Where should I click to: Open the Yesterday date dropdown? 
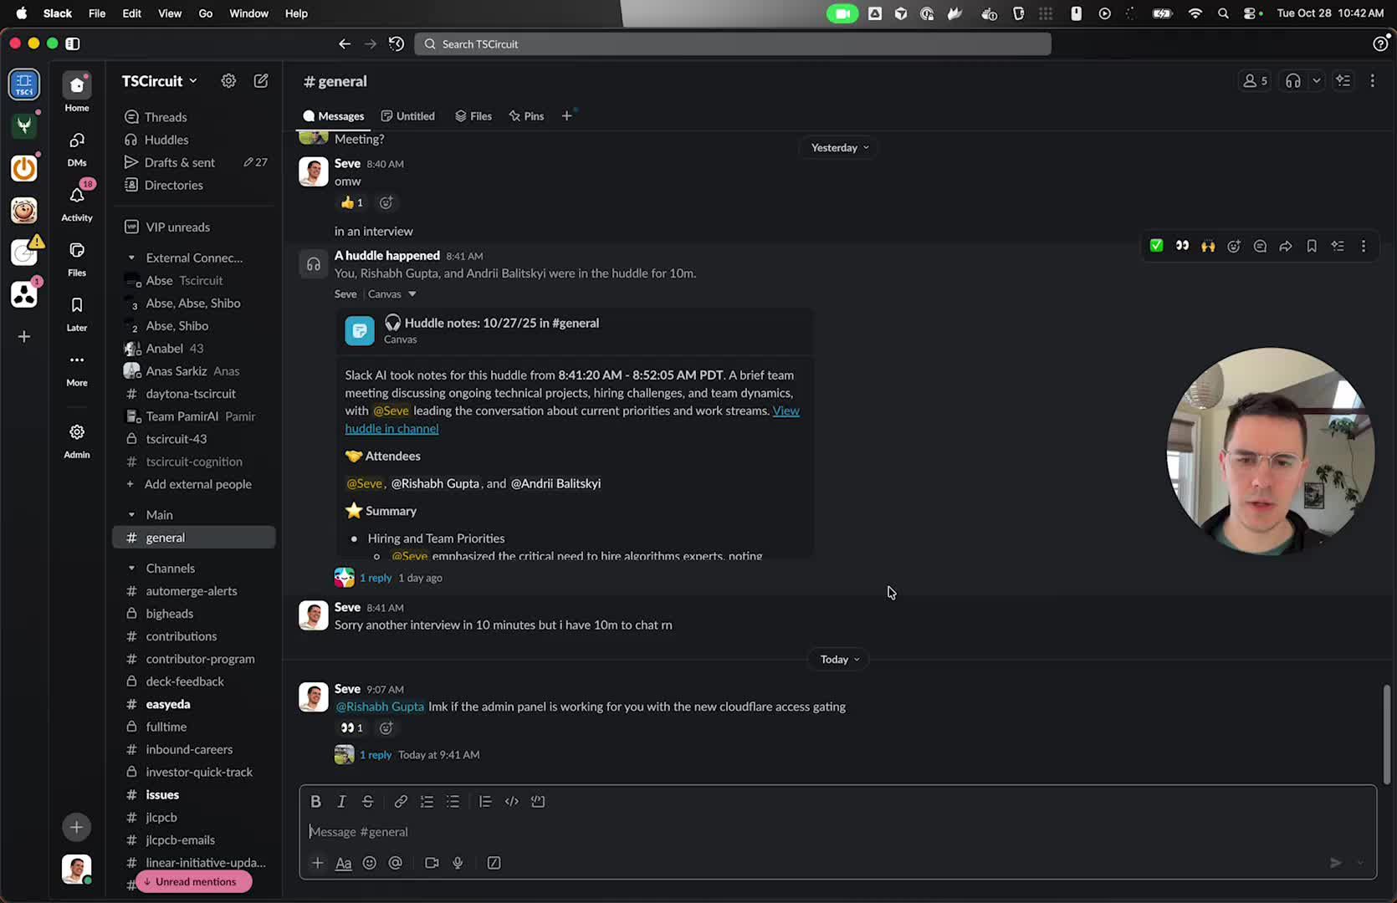pos(839,147)
